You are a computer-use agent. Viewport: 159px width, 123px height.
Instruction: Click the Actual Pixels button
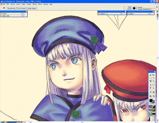coord(12,8)
